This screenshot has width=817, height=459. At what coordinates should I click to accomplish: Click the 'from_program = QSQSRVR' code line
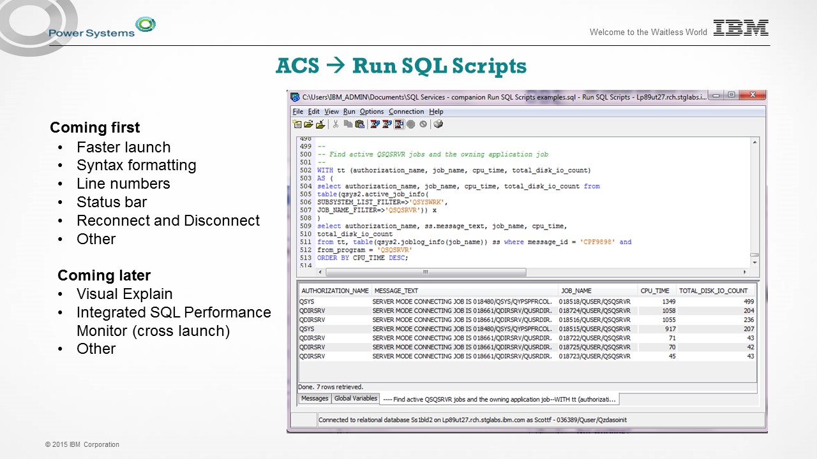click(x=365, y=250)
